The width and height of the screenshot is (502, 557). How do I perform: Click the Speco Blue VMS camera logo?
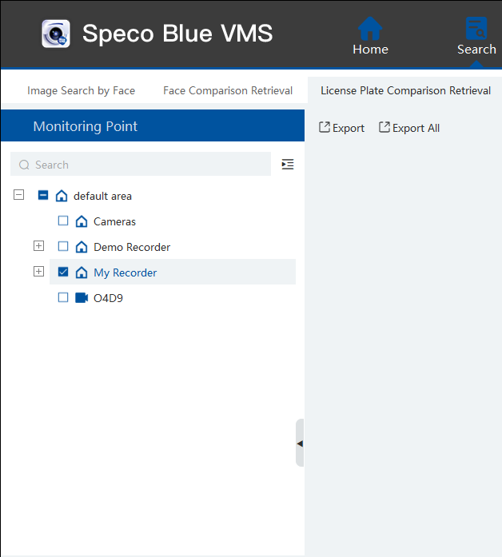[x=56, y=34]
